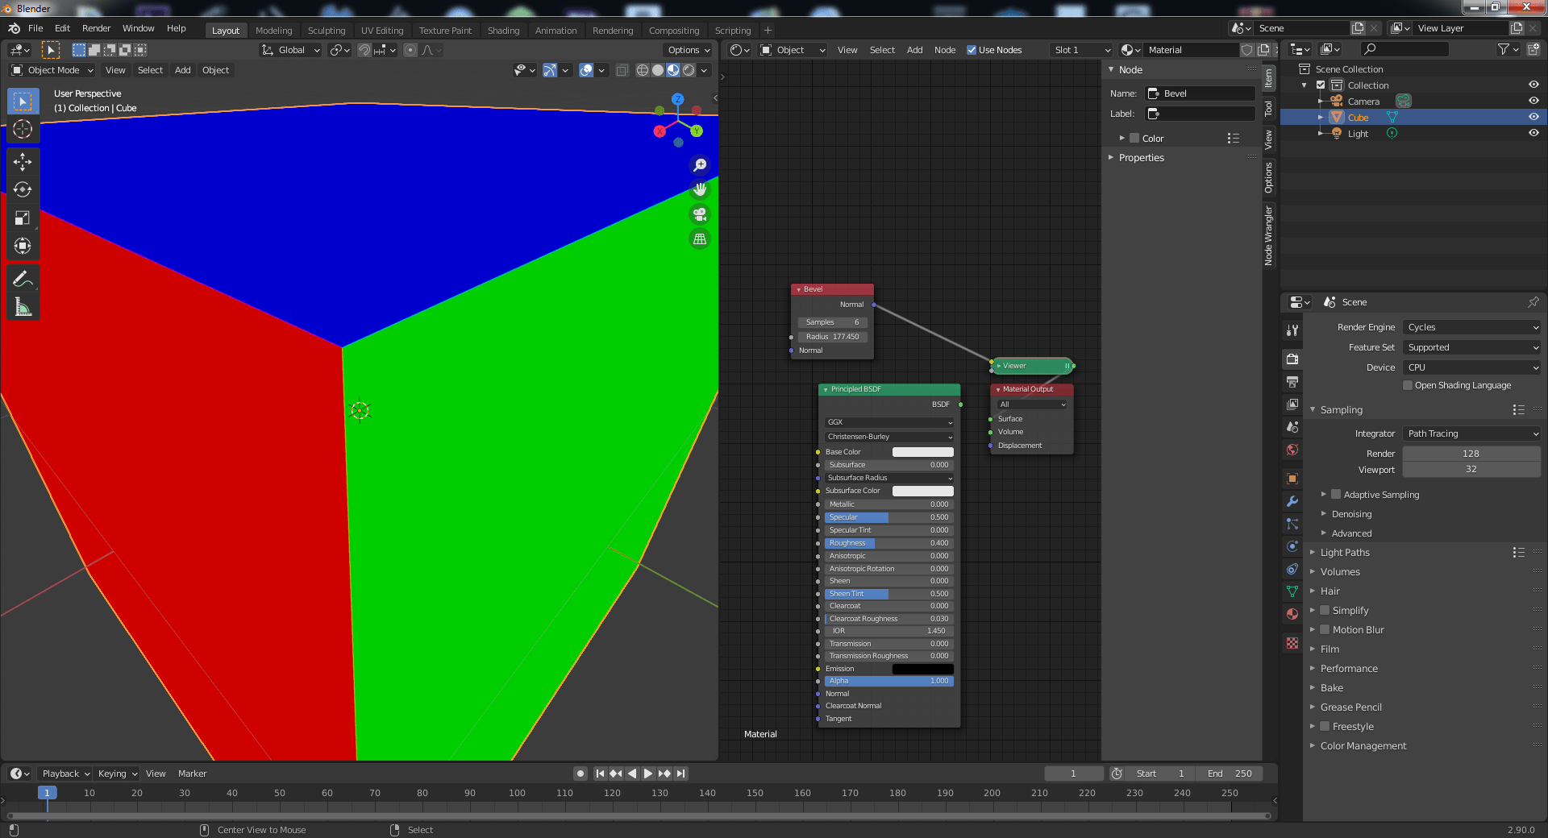Select the Scale tool
This screenshot has height=838, width=1548.
tap(23, 218)
